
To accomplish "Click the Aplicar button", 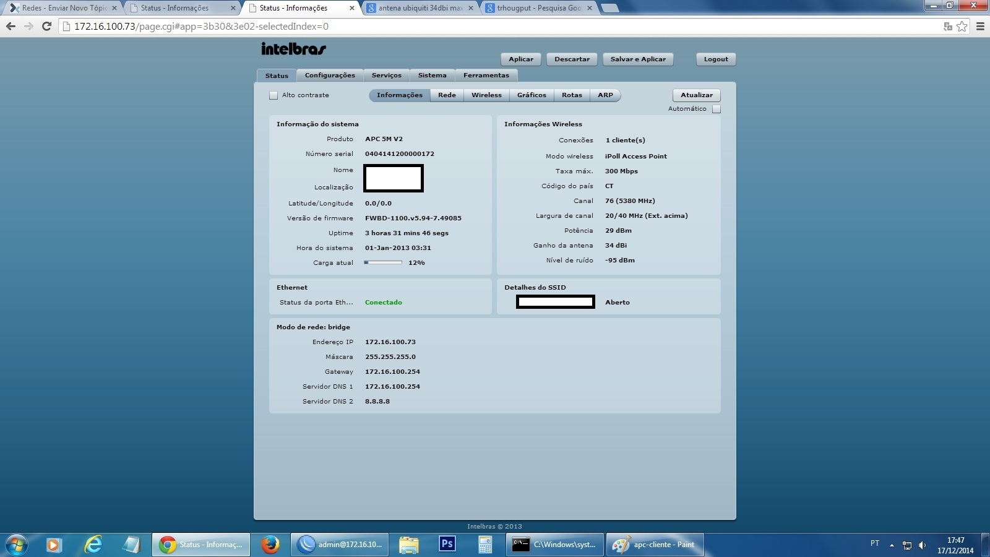I will pos(521,59).
